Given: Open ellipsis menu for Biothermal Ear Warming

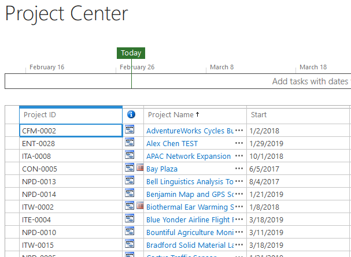Looking at the screenshot, I should [239, 207].
